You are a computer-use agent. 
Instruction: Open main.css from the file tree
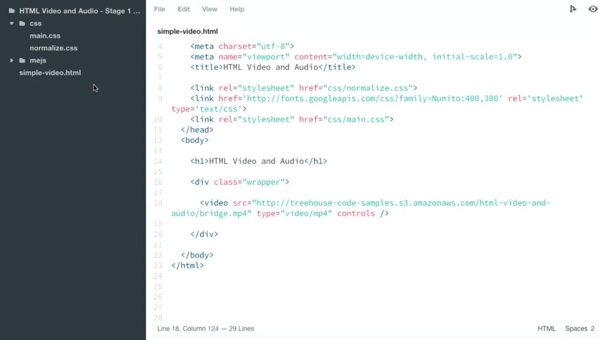click(x=45, y=36)
